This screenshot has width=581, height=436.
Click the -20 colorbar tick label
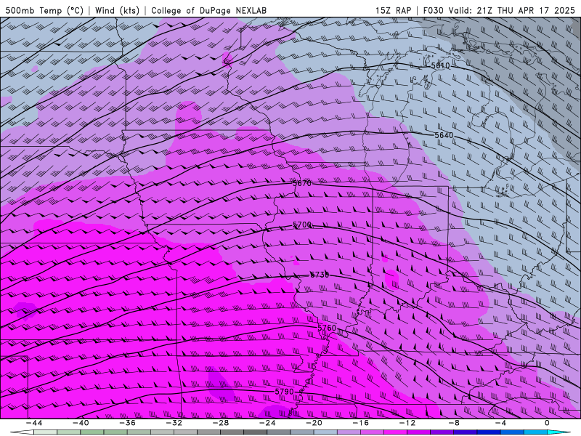coord(314,423)
